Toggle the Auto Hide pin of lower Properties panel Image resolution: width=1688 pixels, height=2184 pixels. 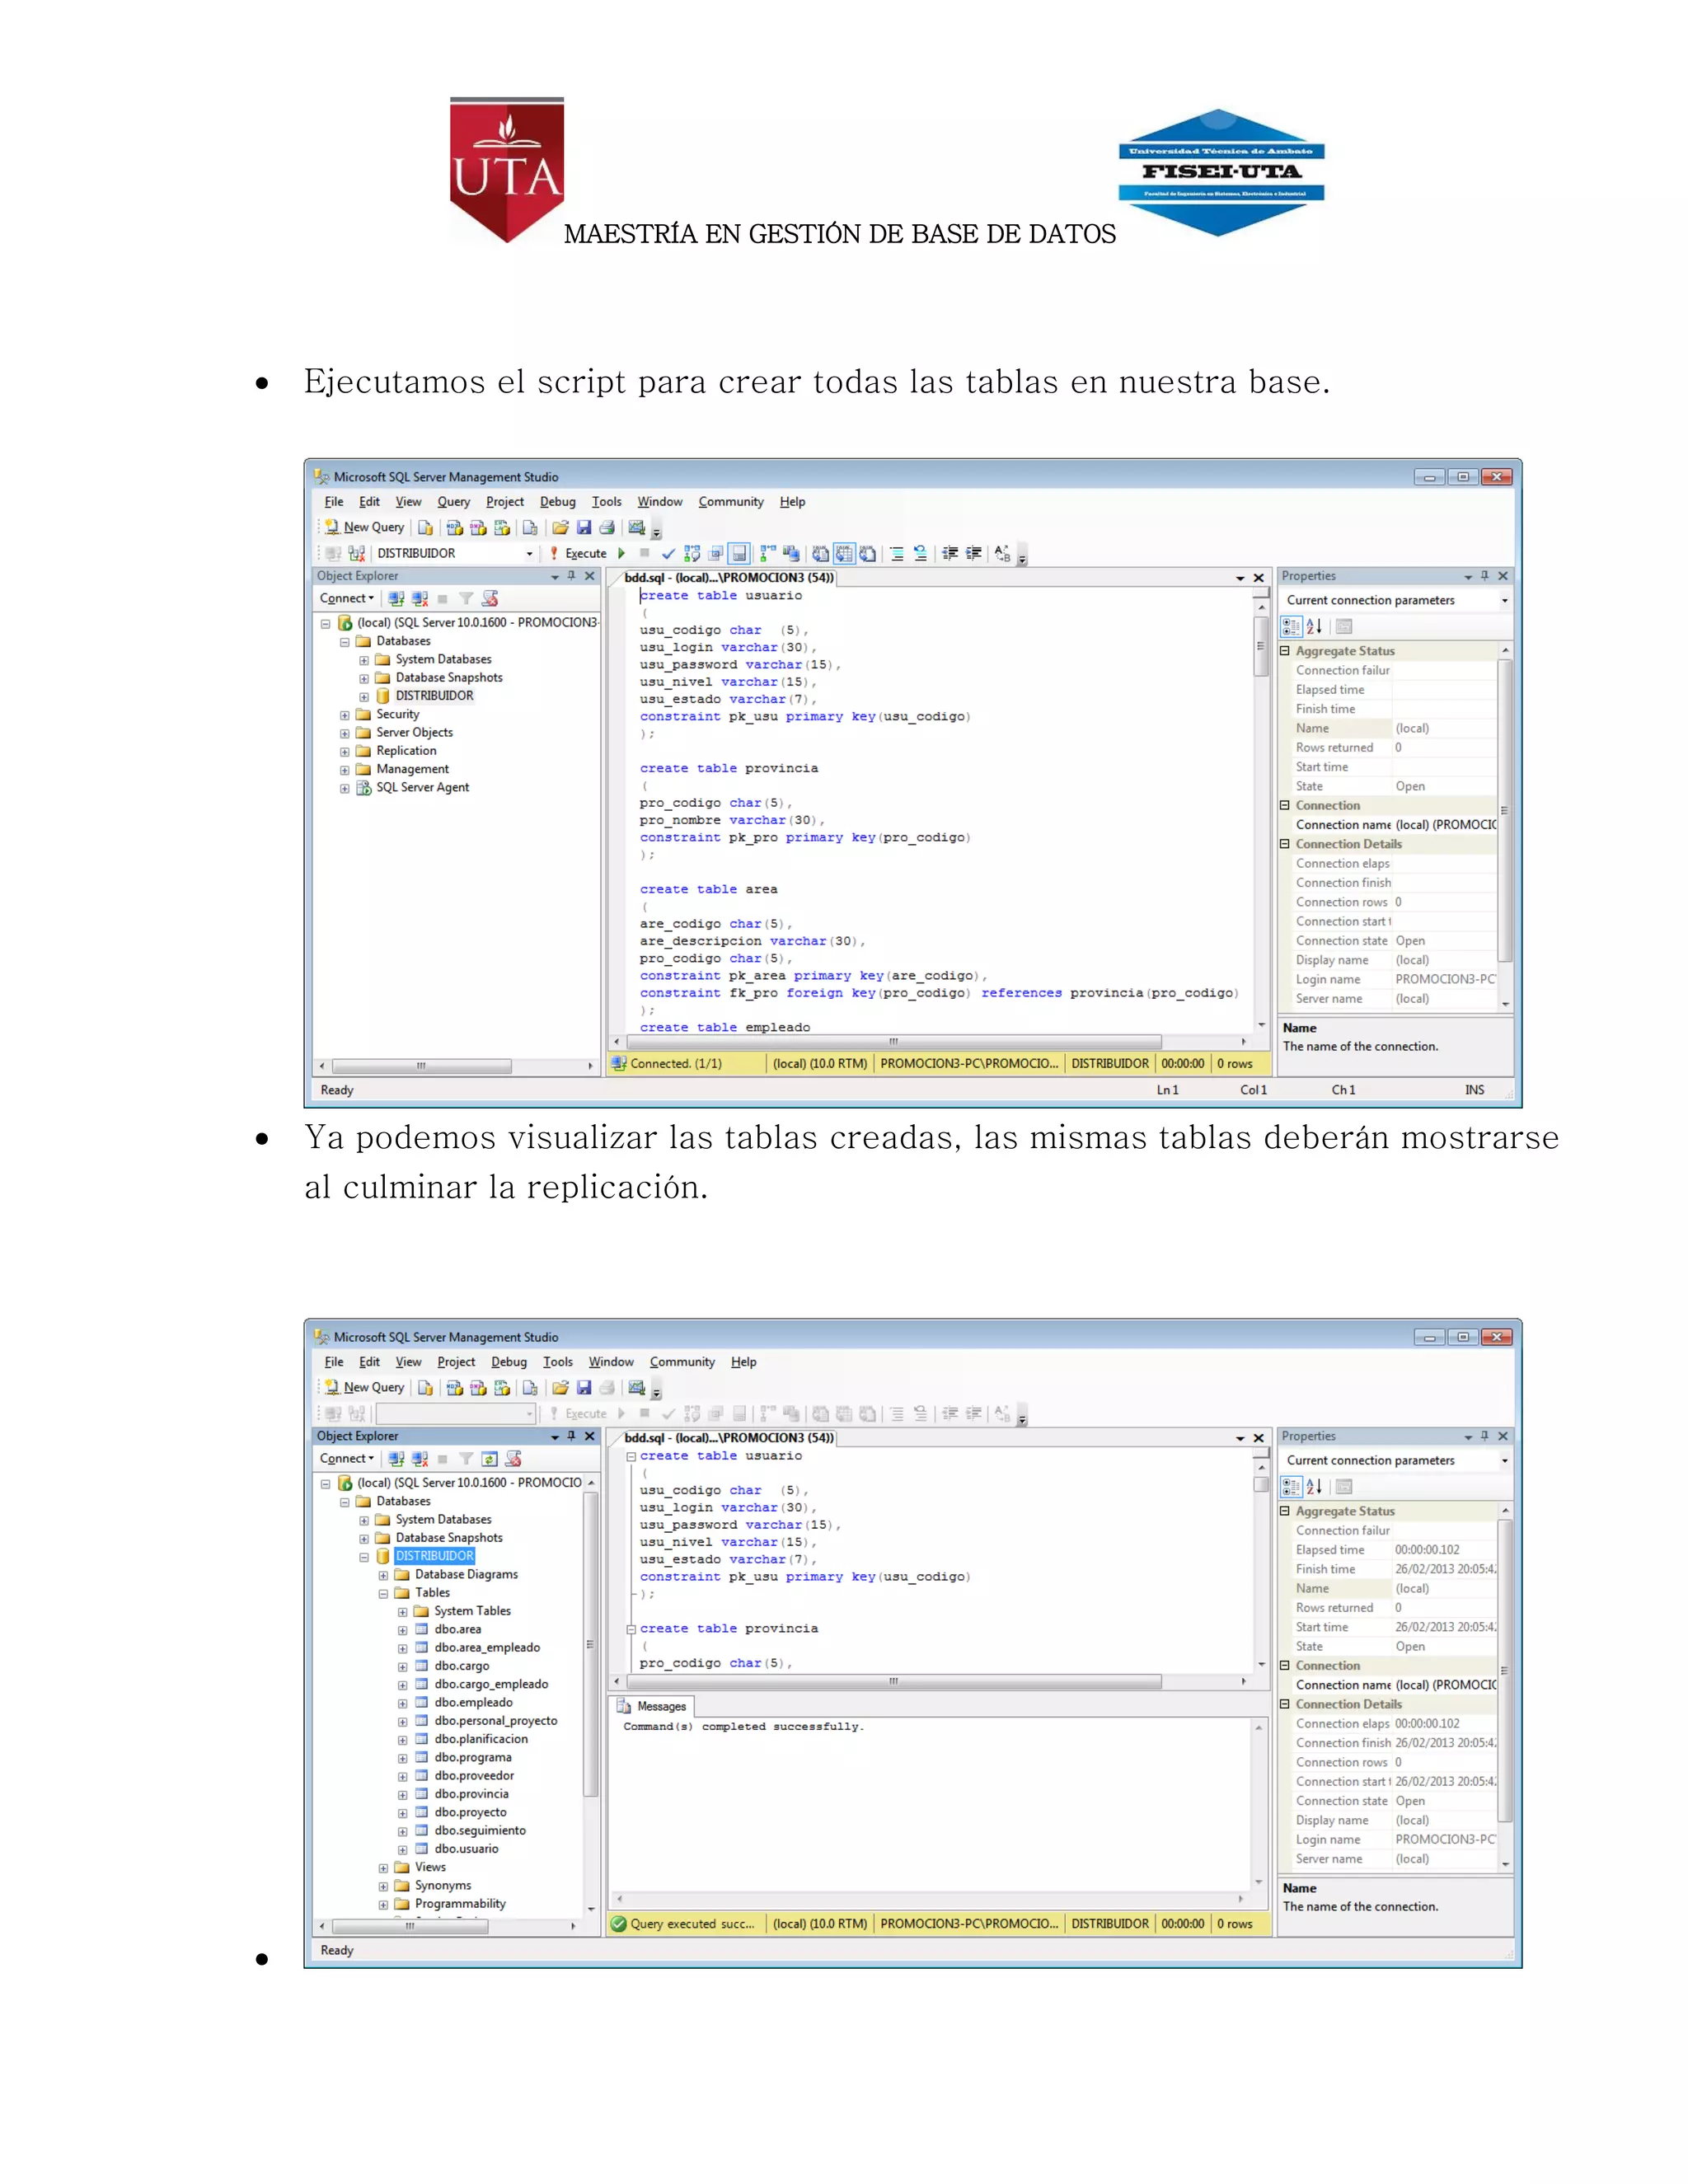point(1484,1436)
